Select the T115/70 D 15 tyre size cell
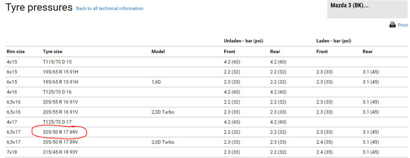 click(x=57, y=62)
